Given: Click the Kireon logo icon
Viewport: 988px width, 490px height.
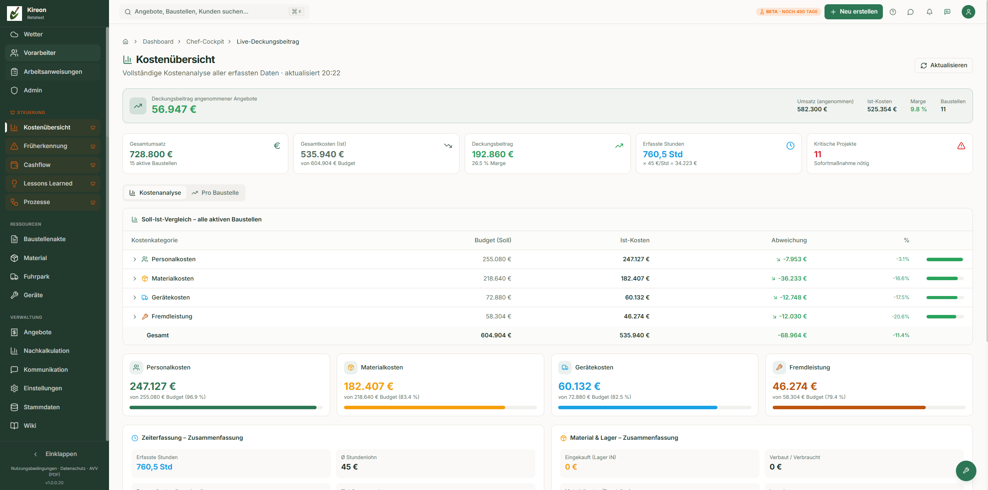Looking at the screenshot, I should click(x=14, y=13).
